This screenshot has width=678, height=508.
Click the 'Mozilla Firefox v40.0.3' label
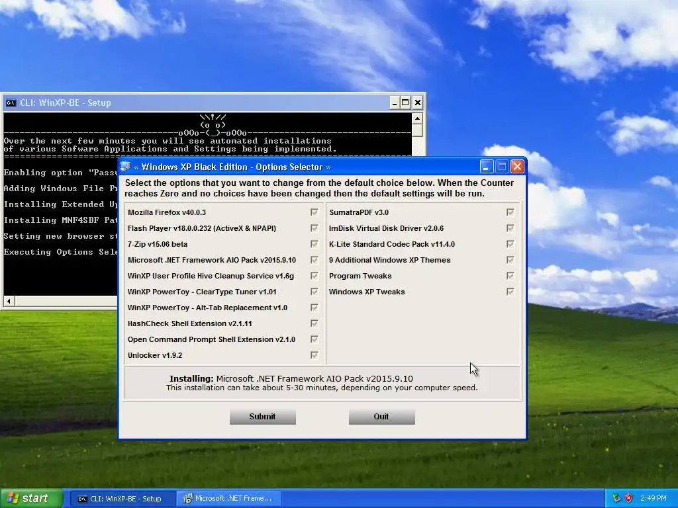pos(167,212)
